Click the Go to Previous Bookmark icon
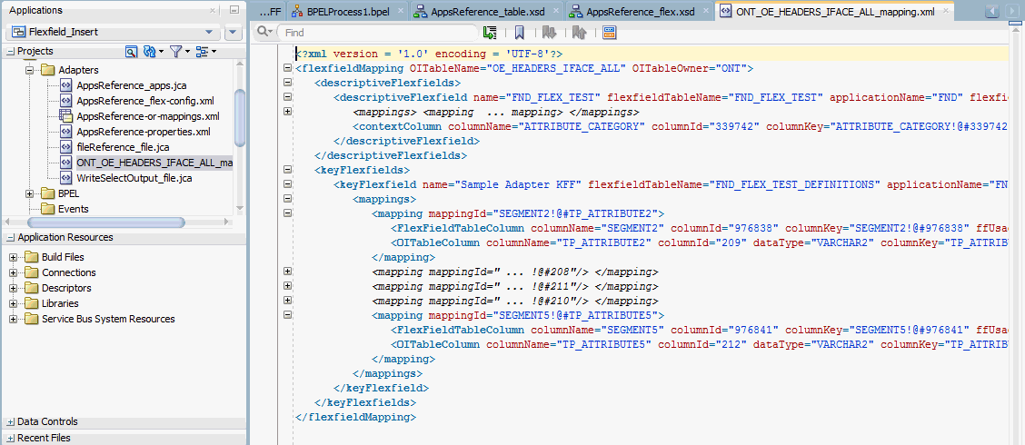Screen dimensions: 1025x445 pos(579,32)
